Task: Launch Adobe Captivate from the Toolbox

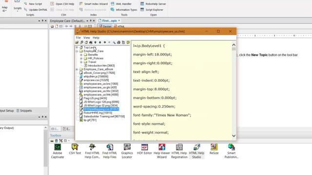Action: click(58, 151)
